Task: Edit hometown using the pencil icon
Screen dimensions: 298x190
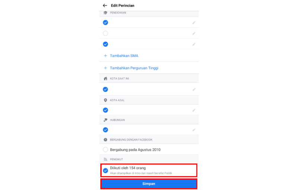Action: tap(194, 110)
